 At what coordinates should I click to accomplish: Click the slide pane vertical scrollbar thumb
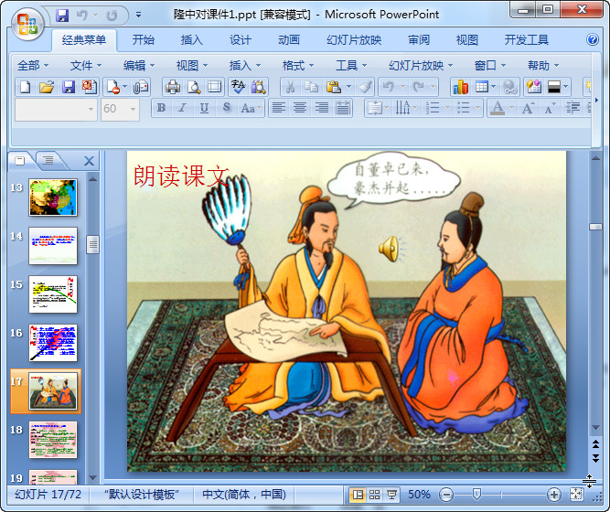[595, 227]
